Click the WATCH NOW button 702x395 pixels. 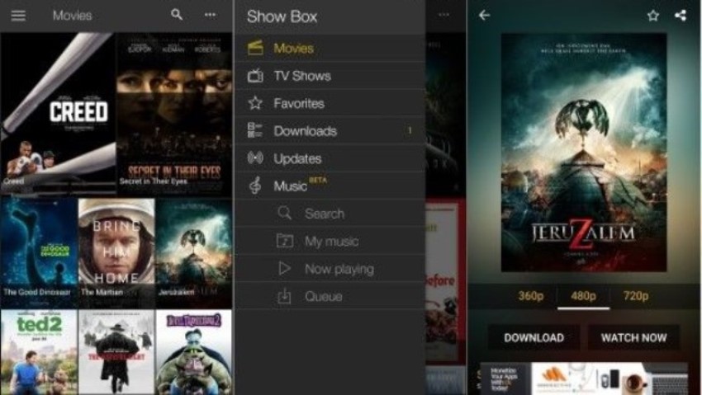(x=633, y=337)
